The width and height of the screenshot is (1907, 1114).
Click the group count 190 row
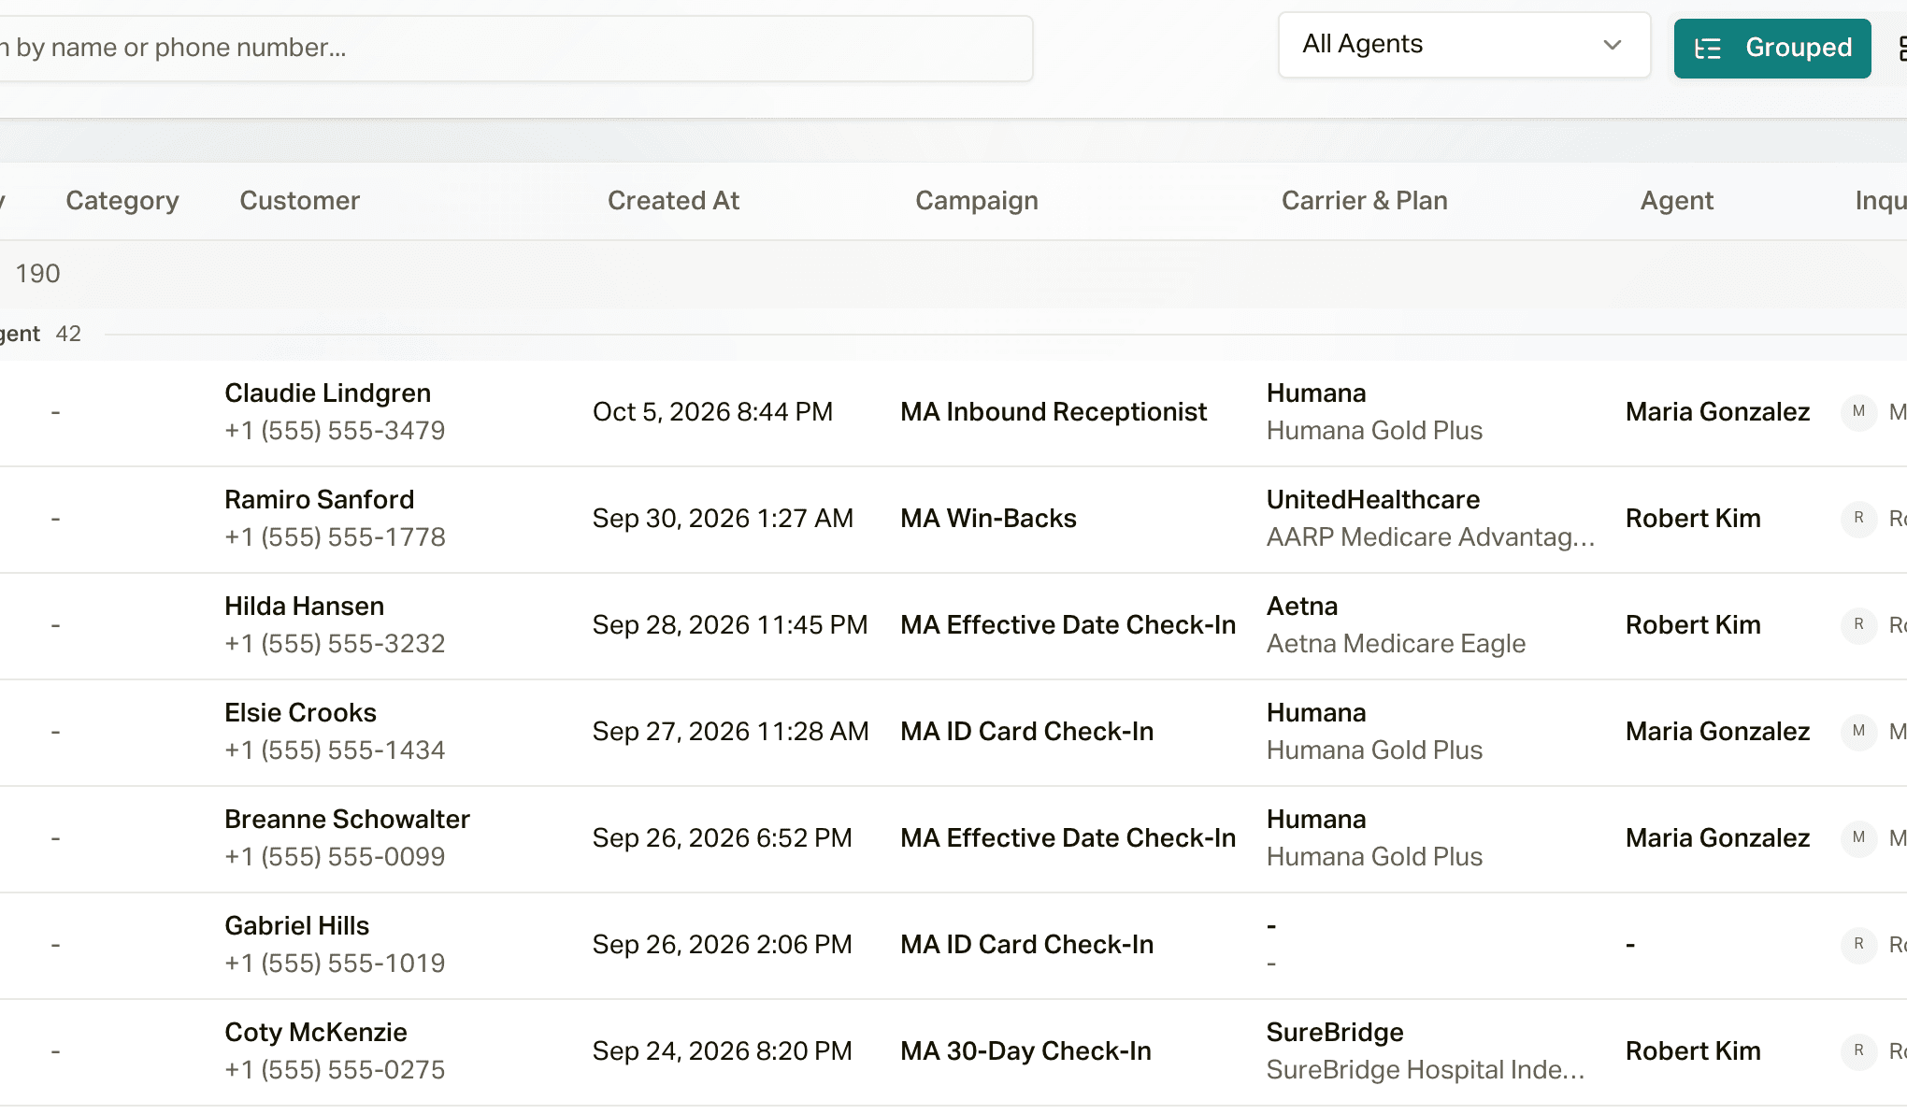pos(953,274)
